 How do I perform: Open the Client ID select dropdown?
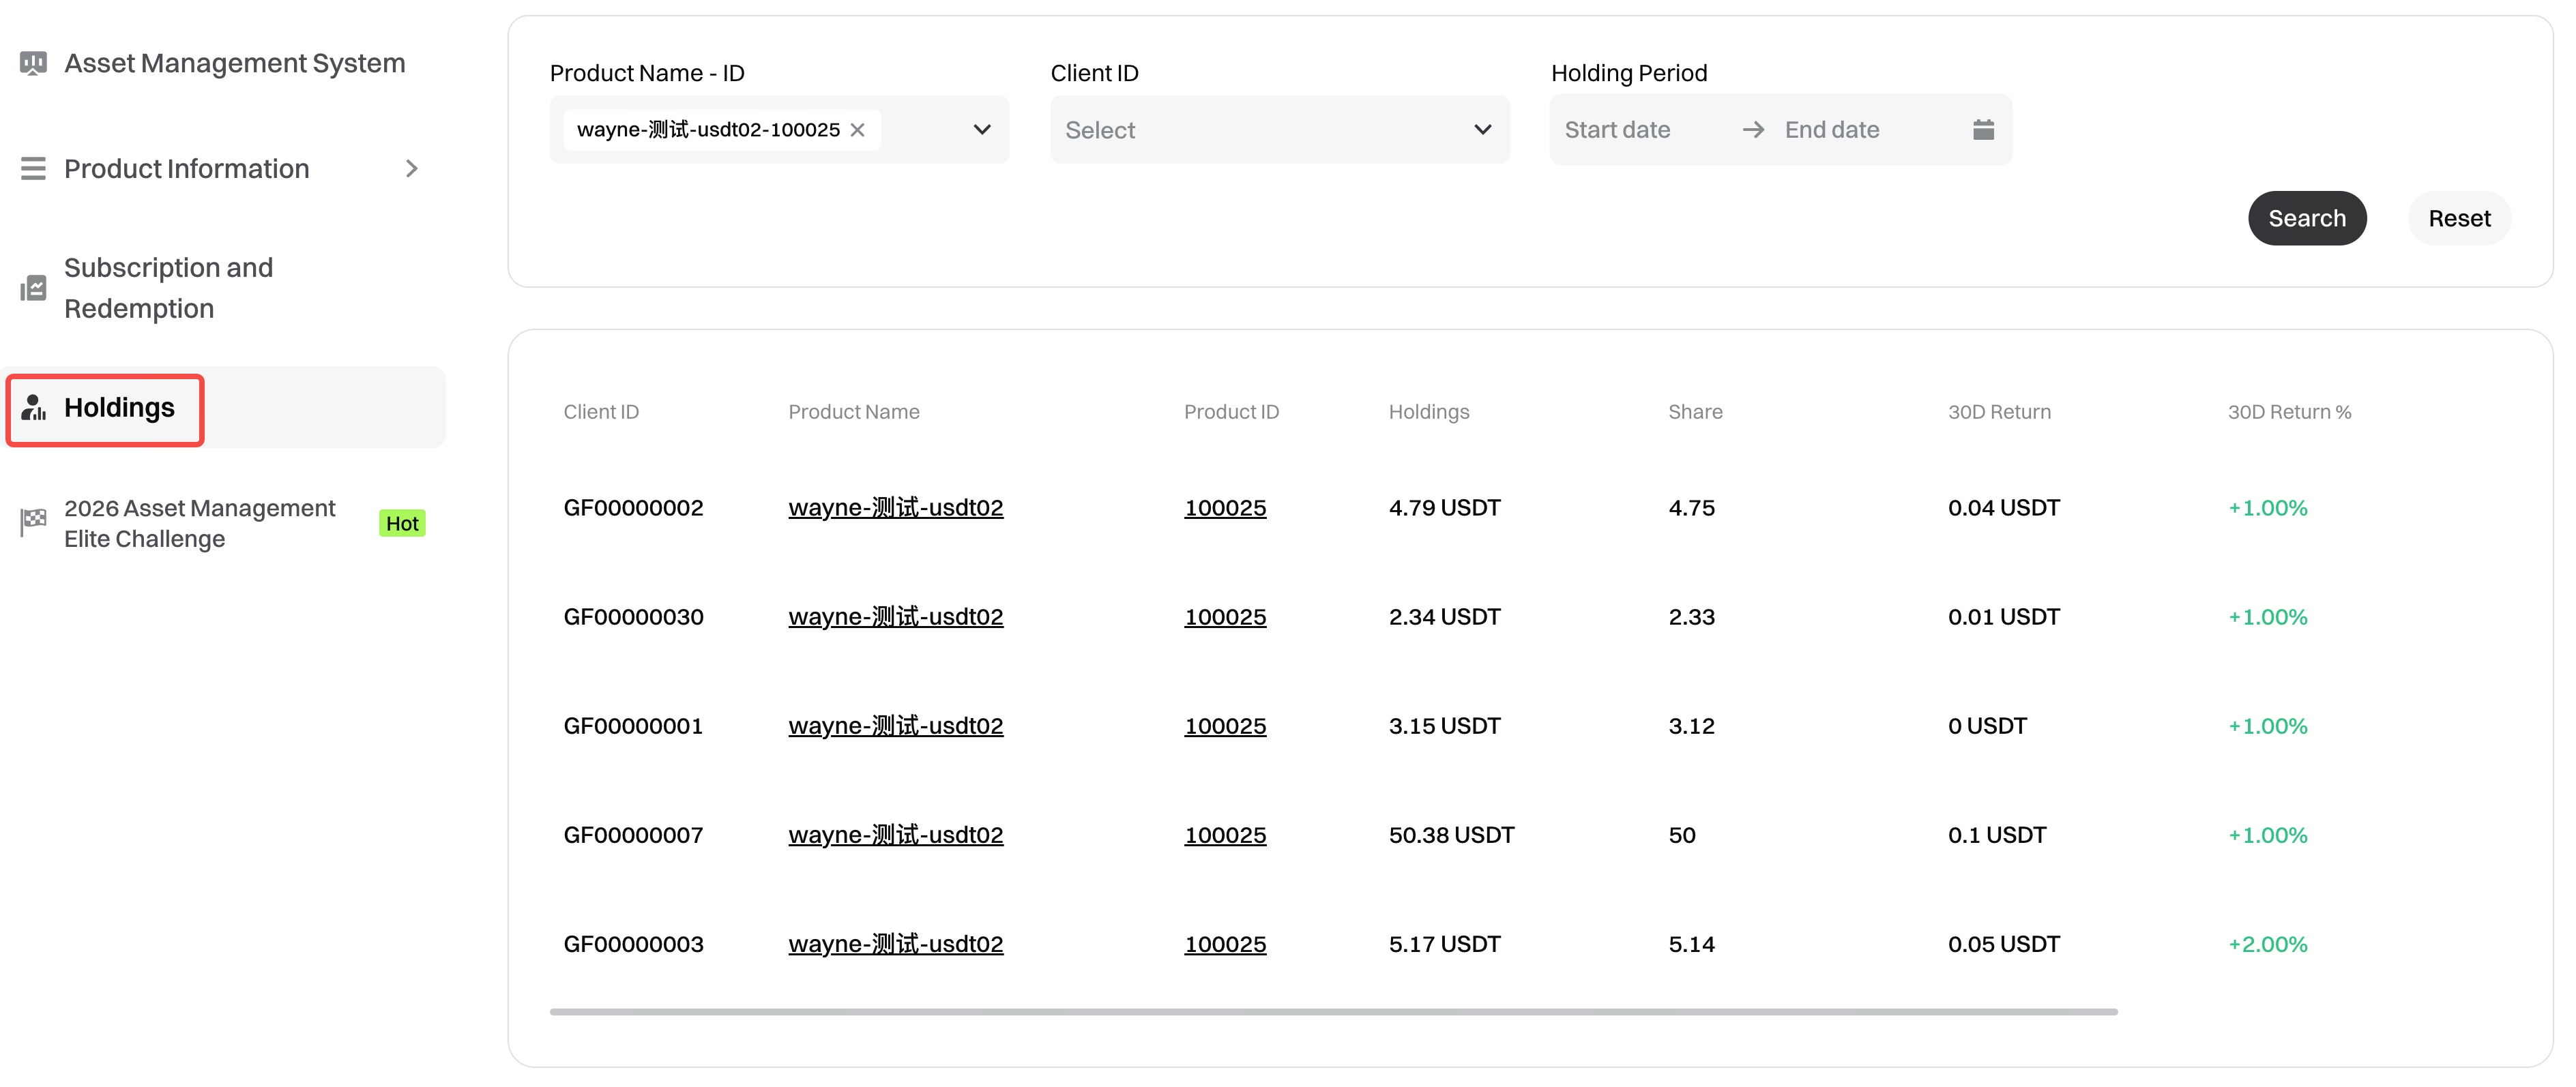(x=1279, y=130)
